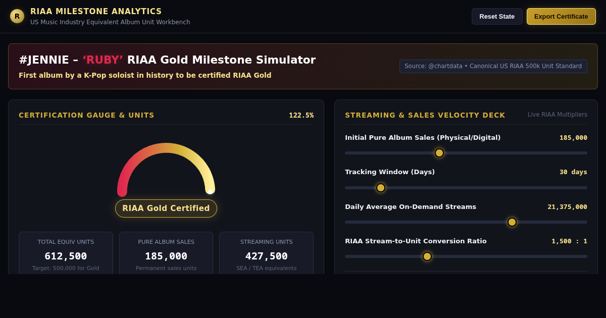The width and height of the screenshot is (606, 318).
Task: Click the simulator headline mentioning 'RUBY'
Action: pos(167,60)
